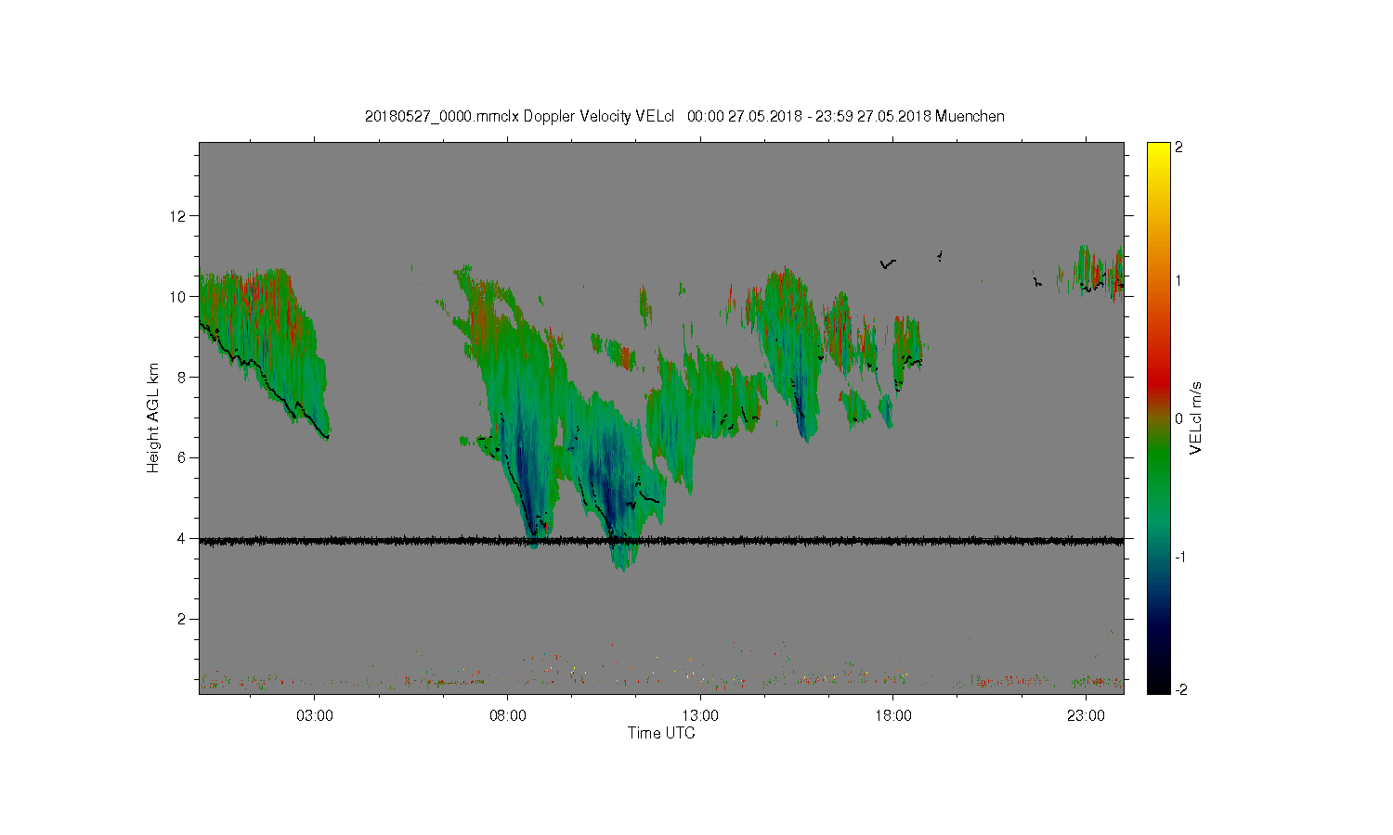The height and width of the screenshot is (835, 1393).
Task: Click the 18:00 time tick label
Action: [x=893, y=716]
